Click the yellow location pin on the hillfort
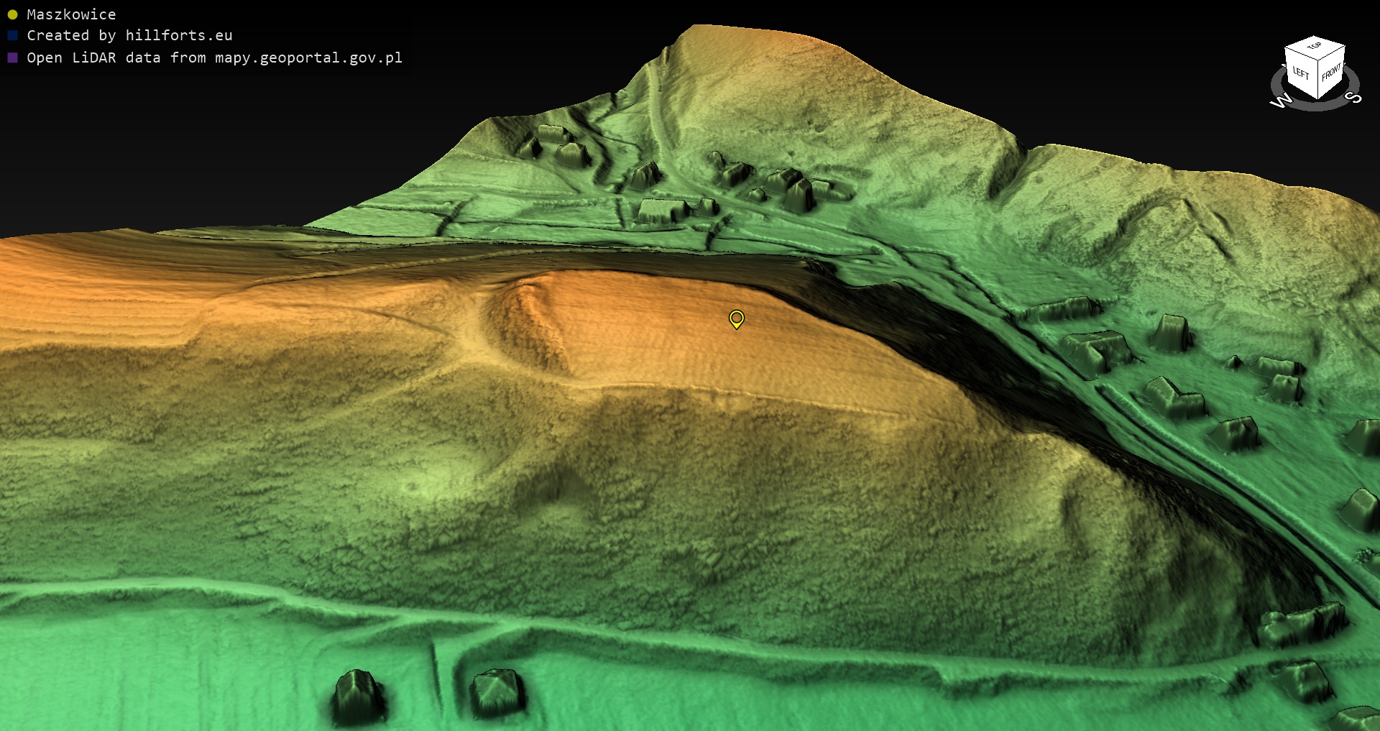Image resolution: width=1380 pixels, height=731 pixels. click(x=736, y=318)
